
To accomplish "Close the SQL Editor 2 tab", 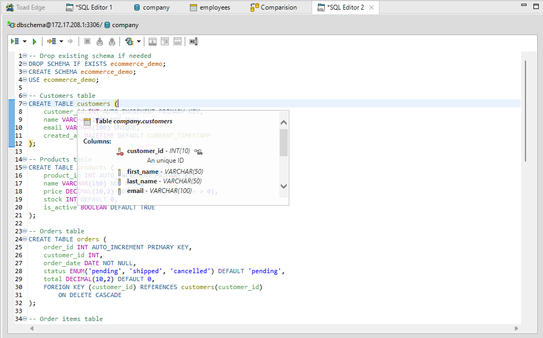I will pos(372,7).
